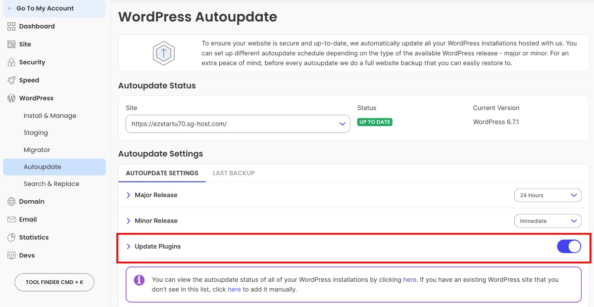Select the Search & Replace item
594x307 pixels.
pos(51,183)
